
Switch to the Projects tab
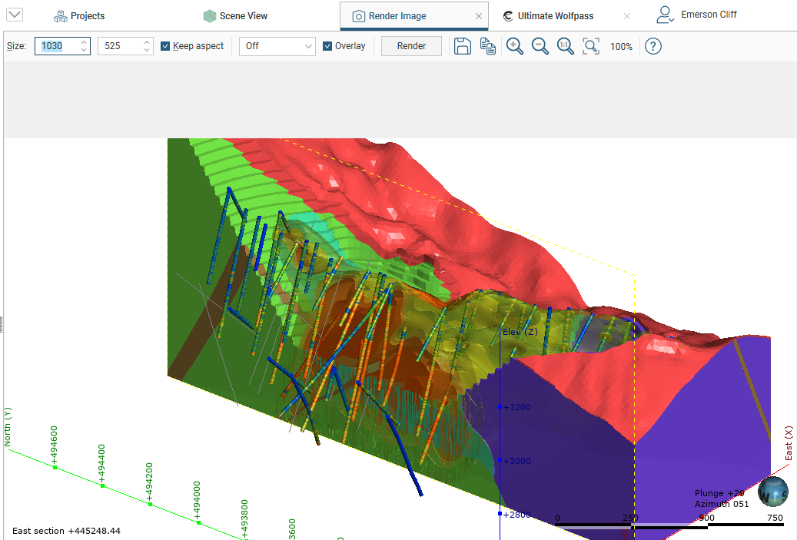(79, 16)
